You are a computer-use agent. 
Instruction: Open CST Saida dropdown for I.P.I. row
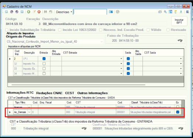[x=181, y=59]
